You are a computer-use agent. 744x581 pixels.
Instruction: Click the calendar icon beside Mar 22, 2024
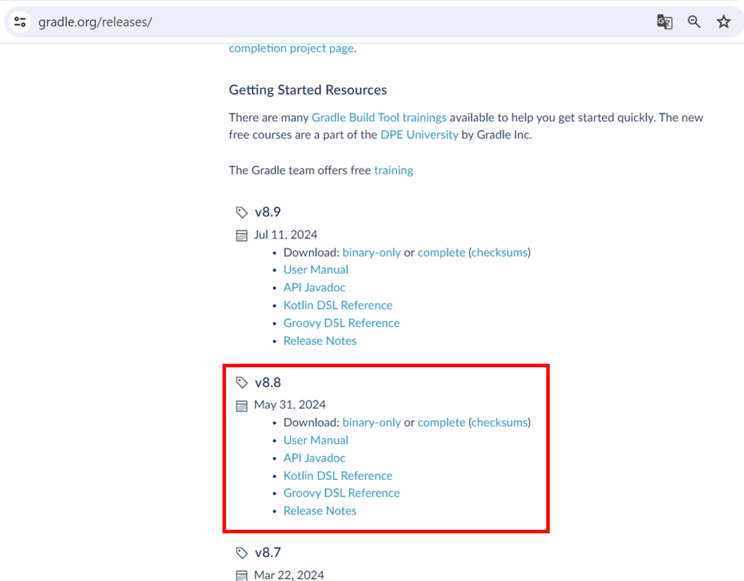[x=241, y=575]
